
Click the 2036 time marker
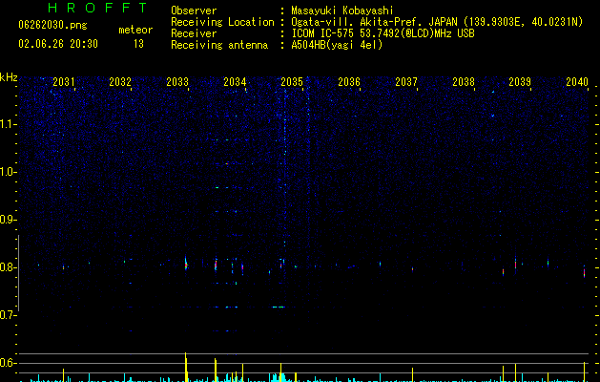point(349,82)
